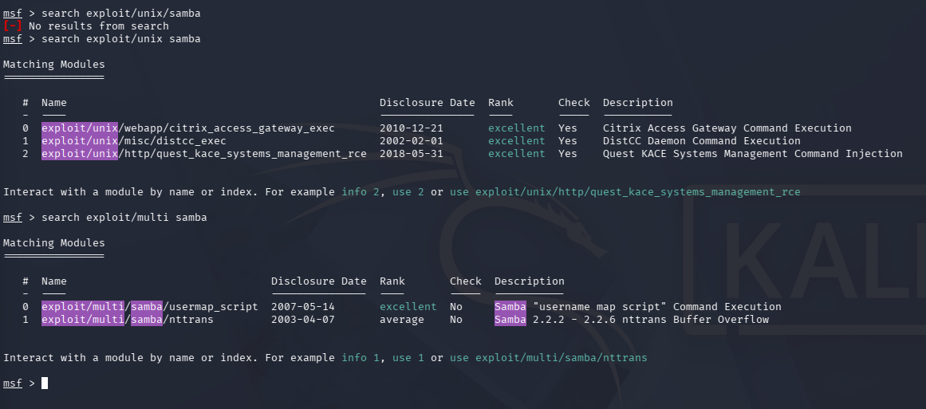Click "DistCC Daemon Command Execution" description
This screenshot has height=409, width=926.
(x=701, y=141)
